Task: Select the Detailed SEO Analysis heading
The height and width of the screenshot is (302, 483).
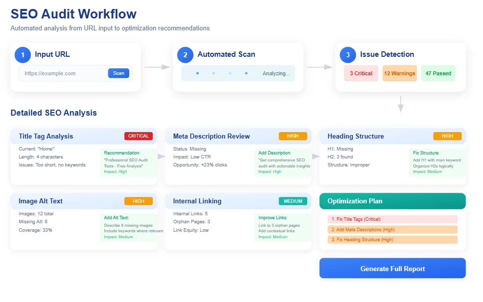Action: tap(54, 113)
